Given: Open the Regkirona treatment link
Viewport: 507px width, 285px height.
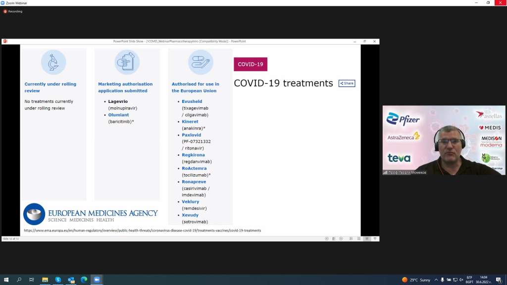Looking at the screenshot, I should tap(193, 155).
